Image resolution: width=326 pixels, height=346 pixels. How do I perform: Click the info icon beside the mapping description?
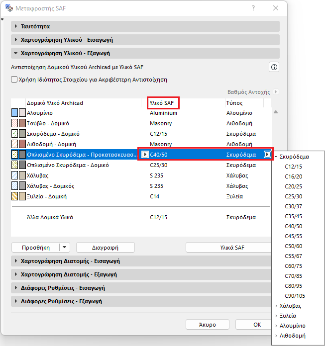coord(274,67)
